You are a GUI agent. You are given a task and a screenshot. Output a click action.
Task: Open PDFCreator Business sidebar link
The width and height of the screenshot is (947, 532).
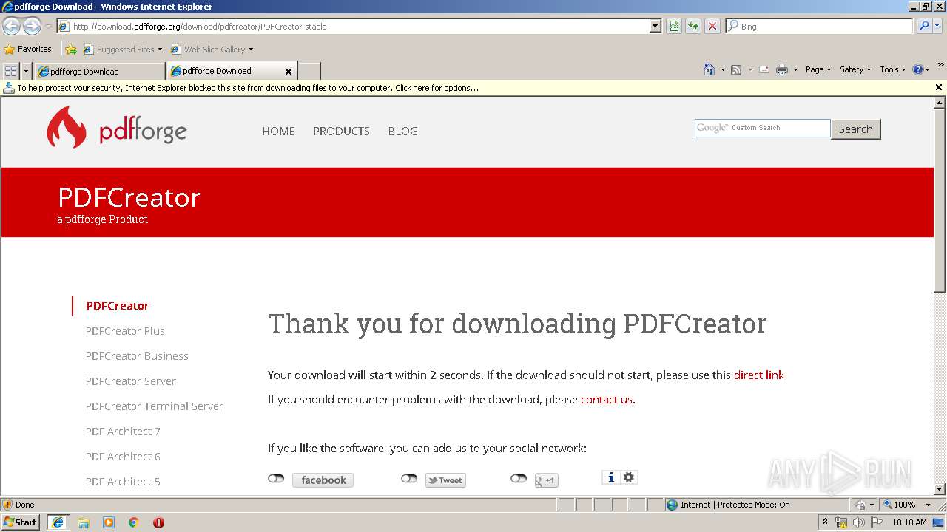(x=137, y=356)
